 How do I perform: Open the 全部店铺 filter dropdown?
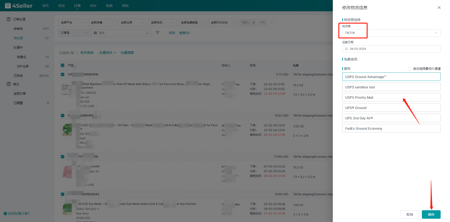tap(102, 22)
